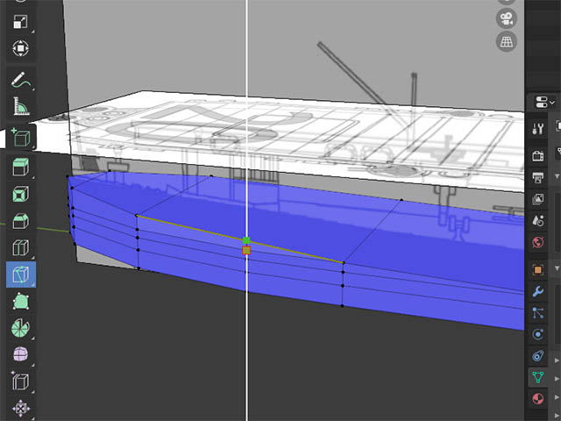Select the active Knife tool
The height and width of the screenshot is (421, 561).
coord(21,275)
